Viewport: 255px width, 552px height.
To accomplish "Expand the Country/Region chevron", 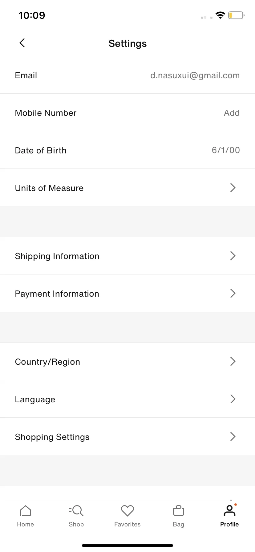I will [233, 361].
